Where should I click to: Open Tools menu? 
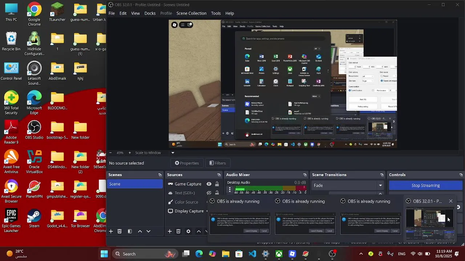[216, 13]
